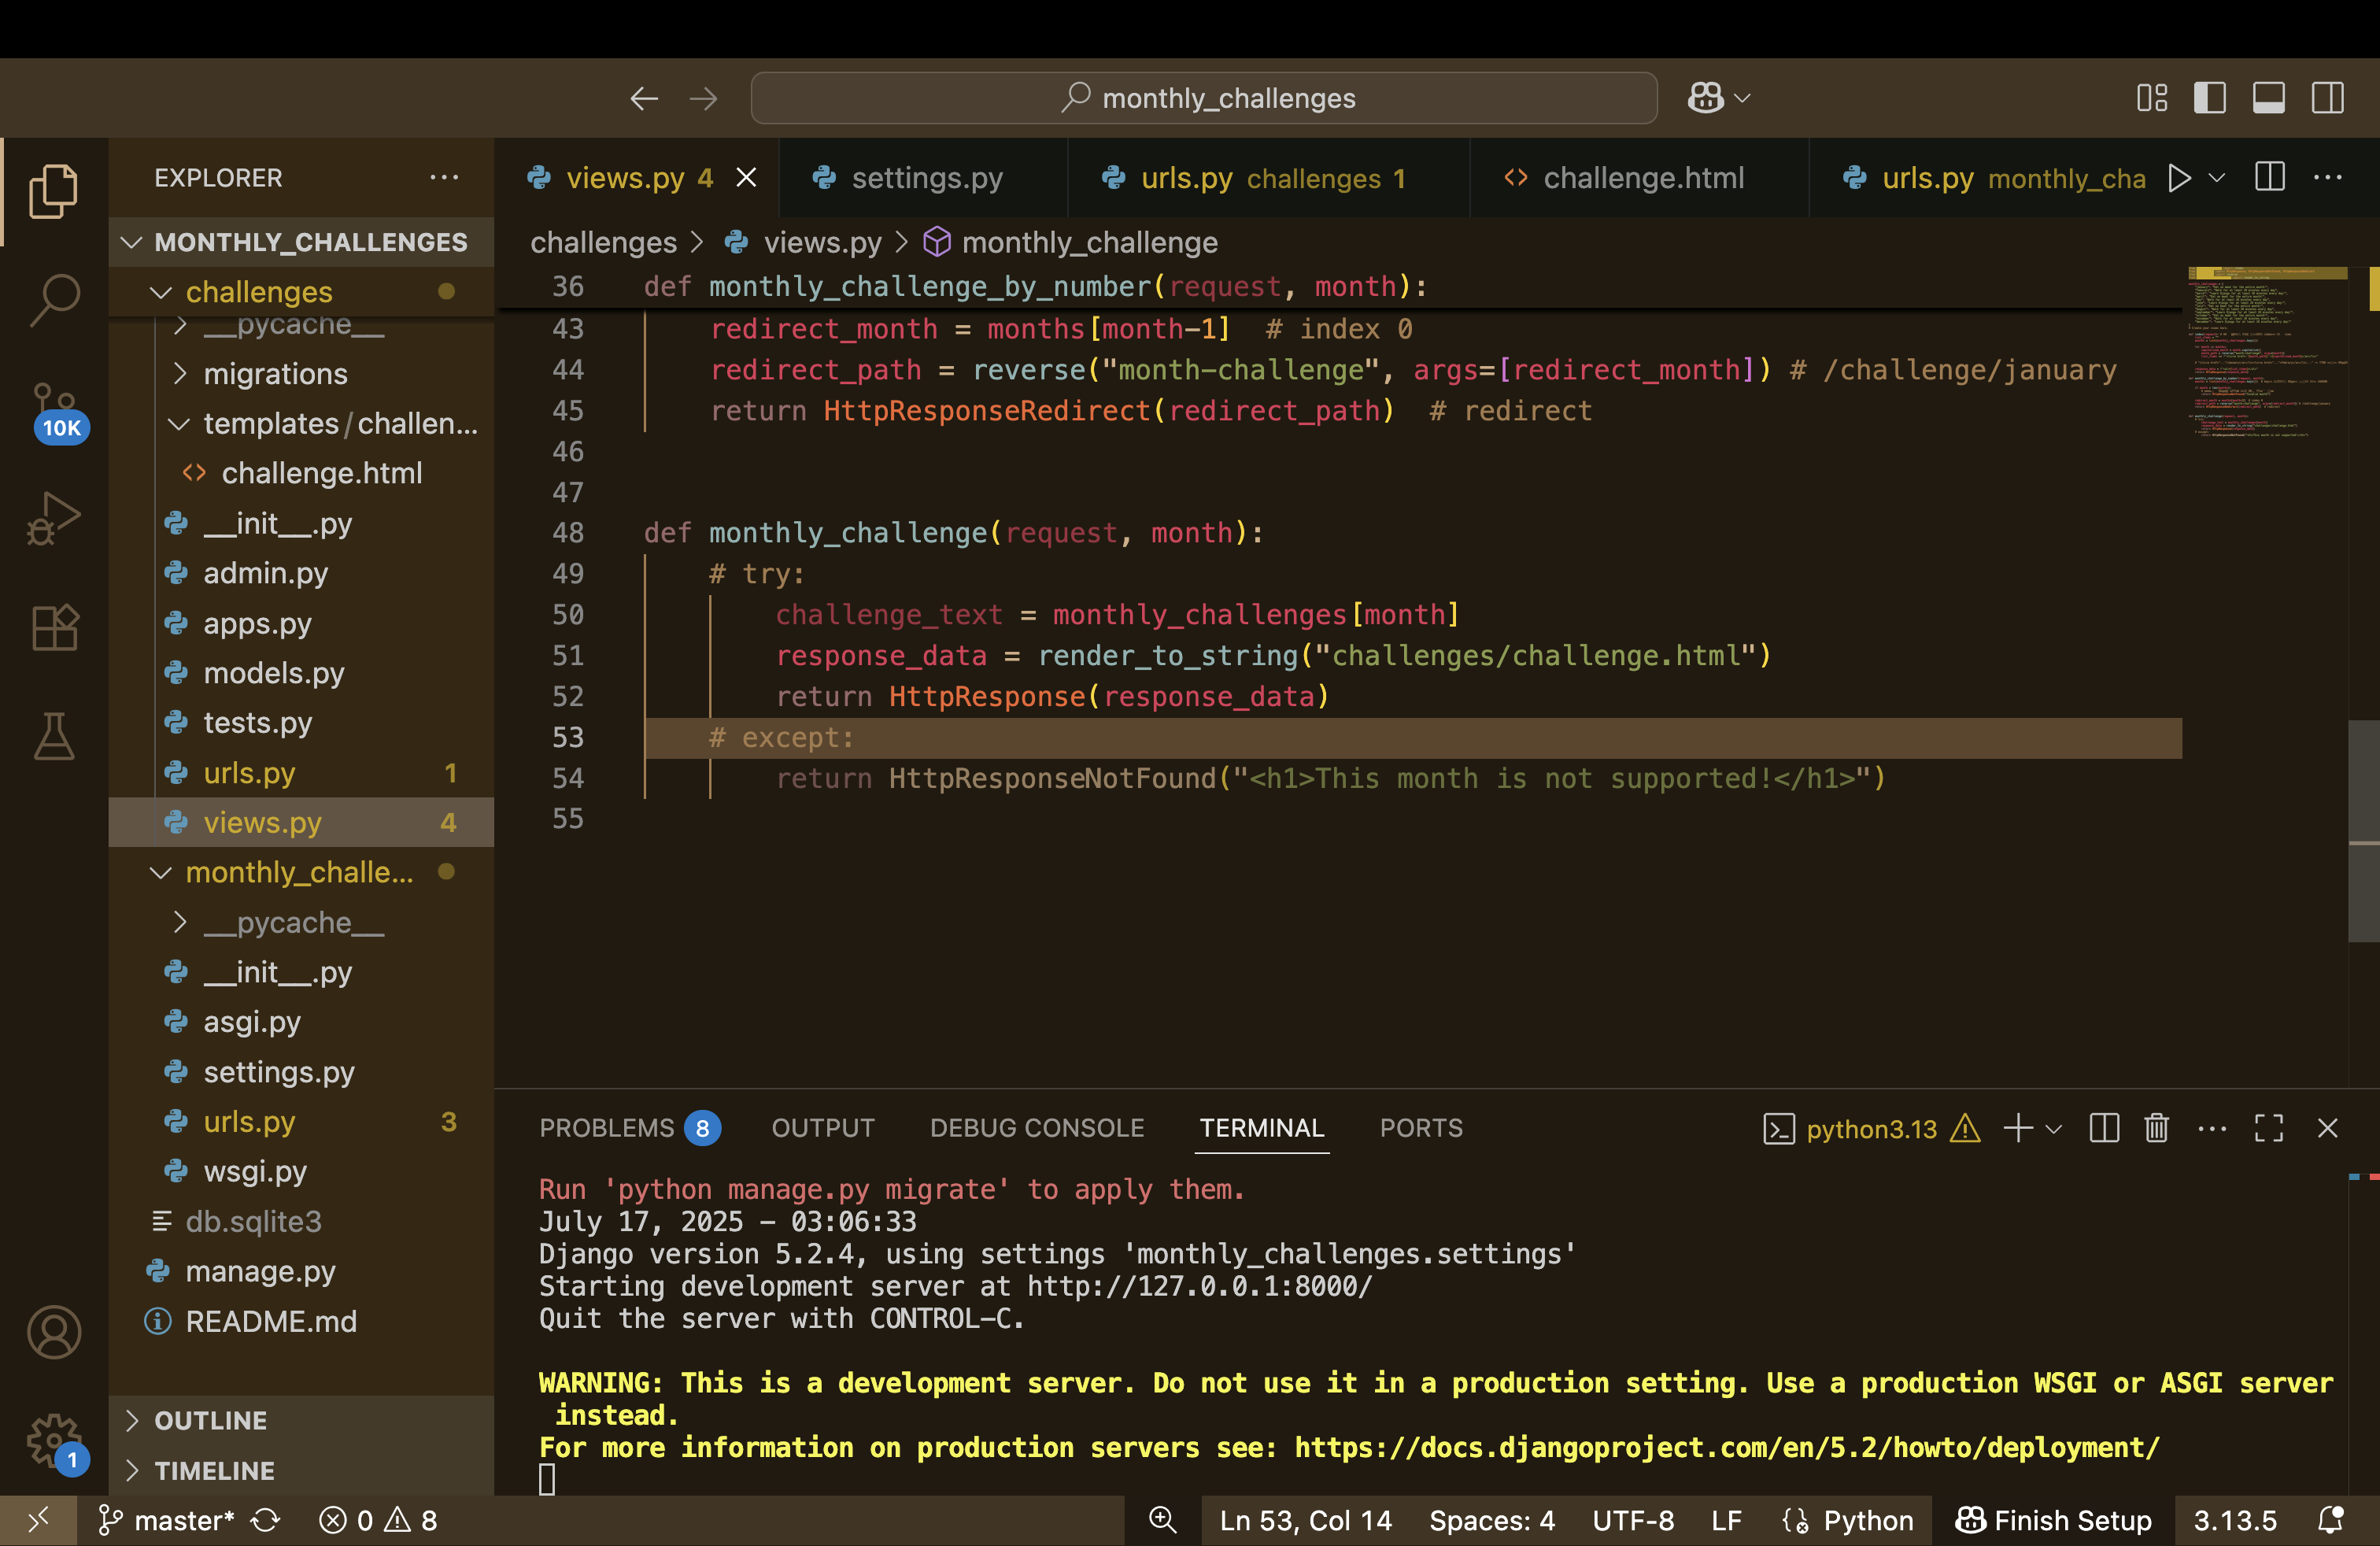2380x1546 pixels.
Task: Open the Copilot dropdown chevron
Action: click(x=1743, y=98)
